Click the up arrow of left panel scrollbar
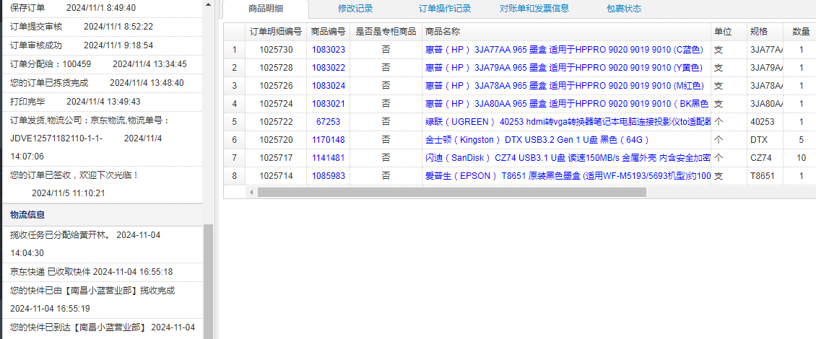 click(208, 4)
